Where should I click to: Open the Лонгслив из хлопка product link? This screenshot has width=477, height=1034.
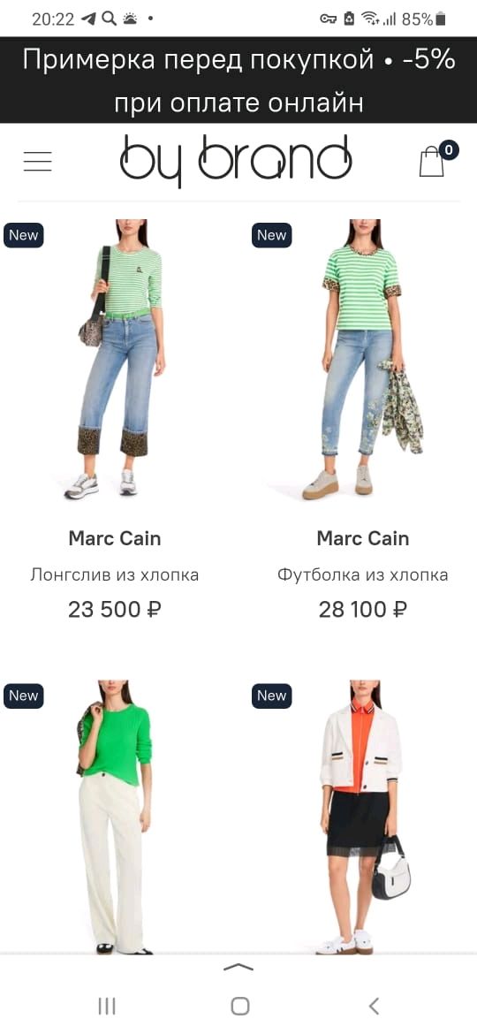(115, 575)
